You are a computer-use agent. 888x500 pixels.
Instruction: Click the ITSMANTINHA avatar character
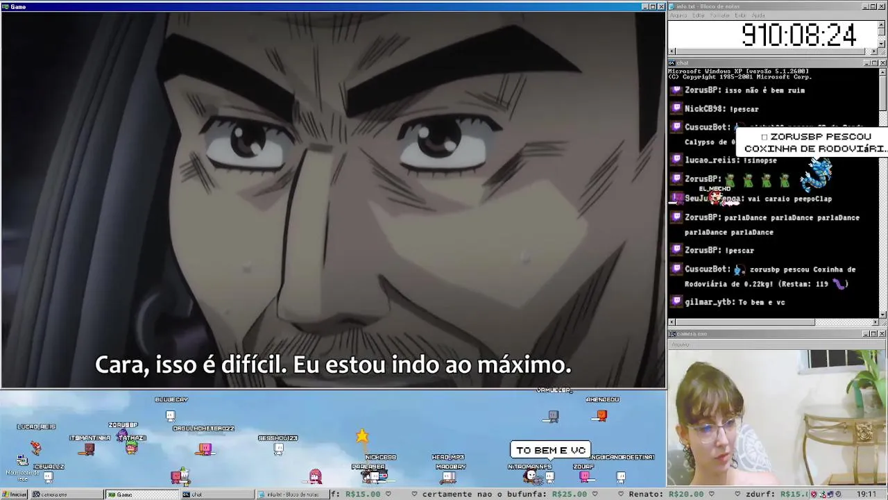87,449
